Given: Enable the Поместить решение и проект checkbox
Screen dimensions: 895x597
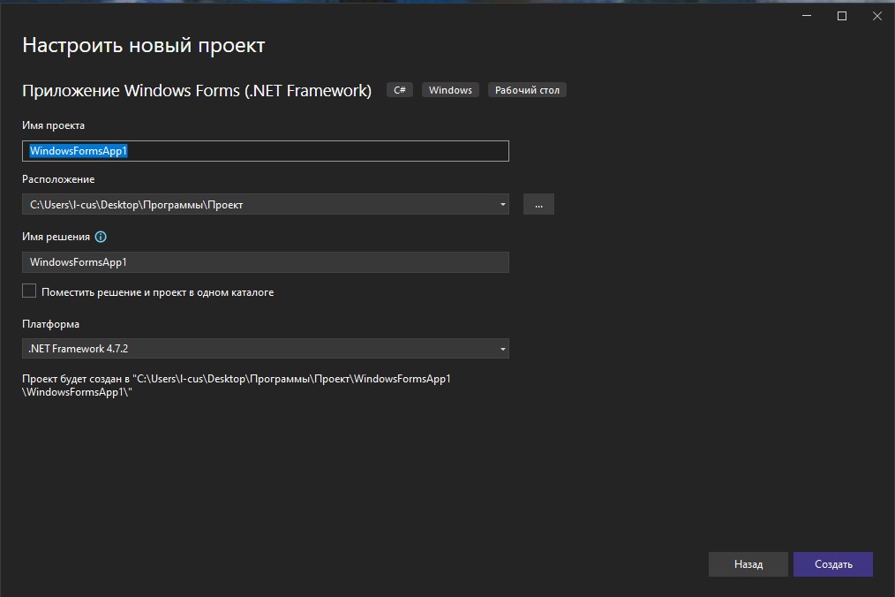Looking at the screenshot, I should point(28,291).
